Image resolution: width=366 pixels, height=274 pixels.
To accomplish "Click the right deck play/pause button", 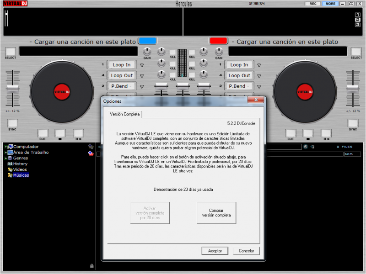I will point(326,134).
